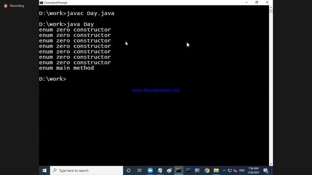
Task: Click the 'enum main method' output line
Action: [66, 68]
